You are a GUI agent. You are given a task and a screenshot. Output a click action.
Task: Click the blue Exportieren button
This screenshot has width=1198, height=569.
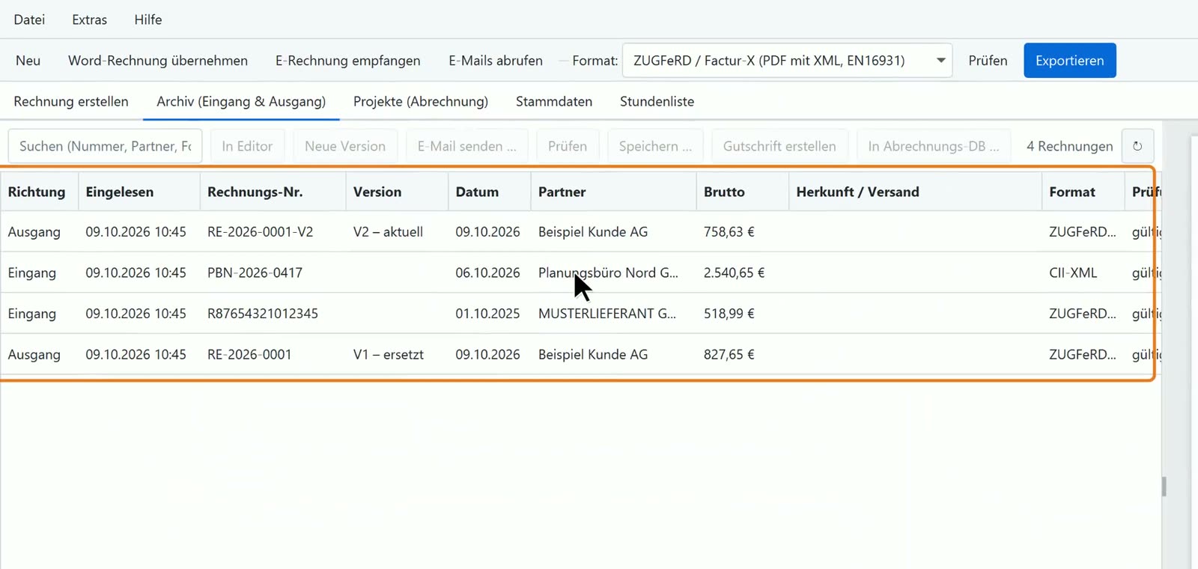(1070, 61)
